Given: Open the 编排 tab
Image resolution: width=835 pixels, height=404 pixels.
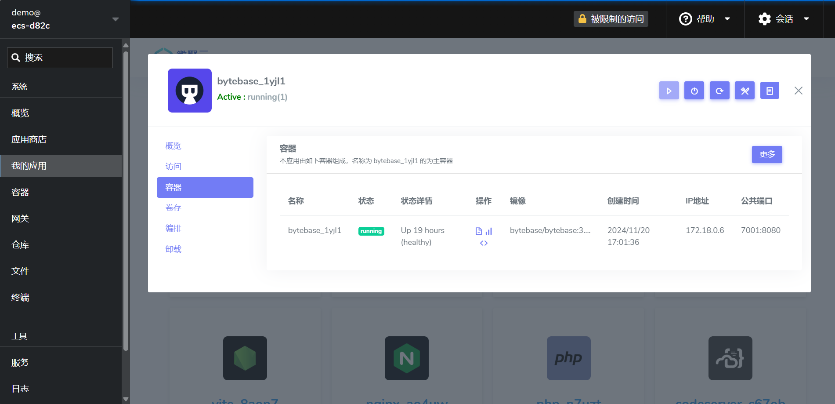Looking at the screenshot, I should coord(174,229).
